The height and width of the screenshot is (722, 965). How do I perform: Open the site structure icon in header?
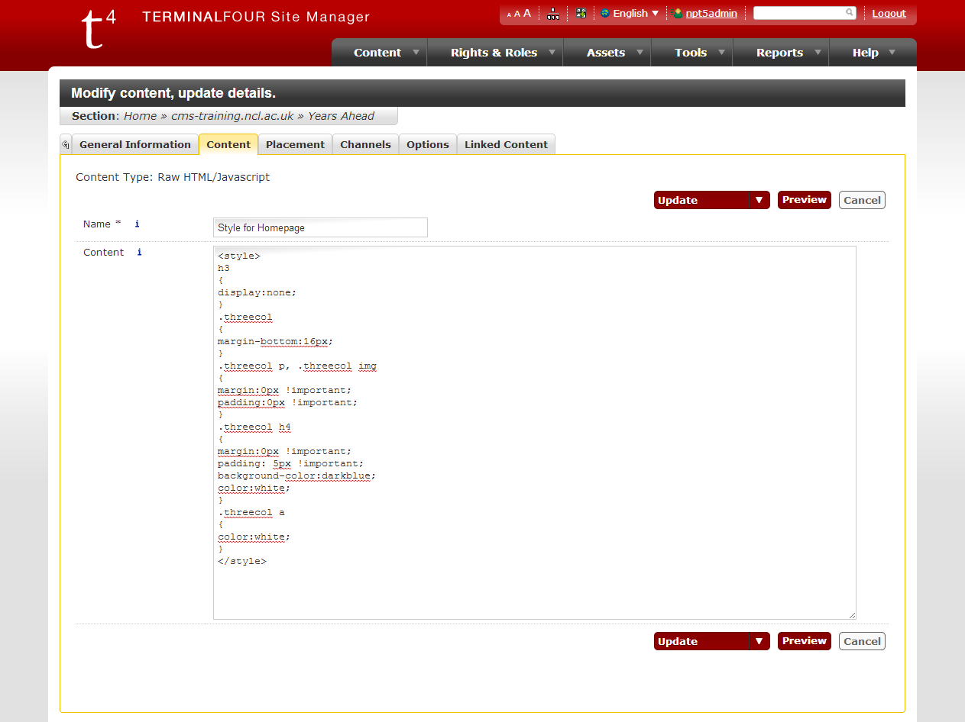point(553,14)
